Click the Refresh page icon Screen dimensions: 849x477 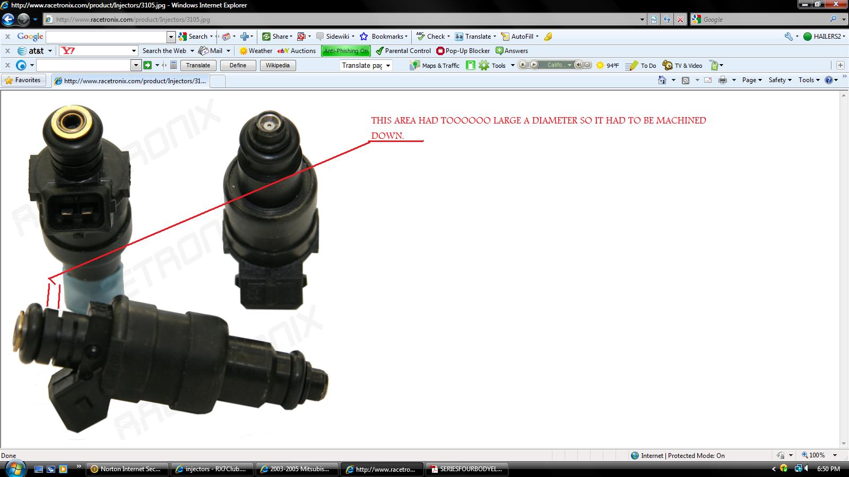click(x=667, y=20)
